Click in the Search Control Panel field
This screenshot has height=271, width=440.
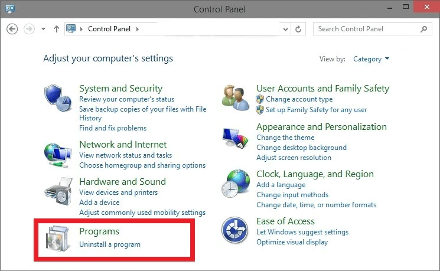coord(366,29)
